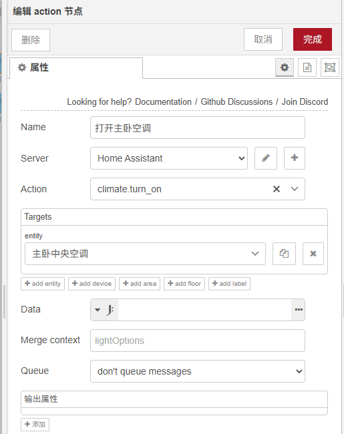Click the 完成 button
The width and height of the screenshot is (344, 434).
[313, 39]
